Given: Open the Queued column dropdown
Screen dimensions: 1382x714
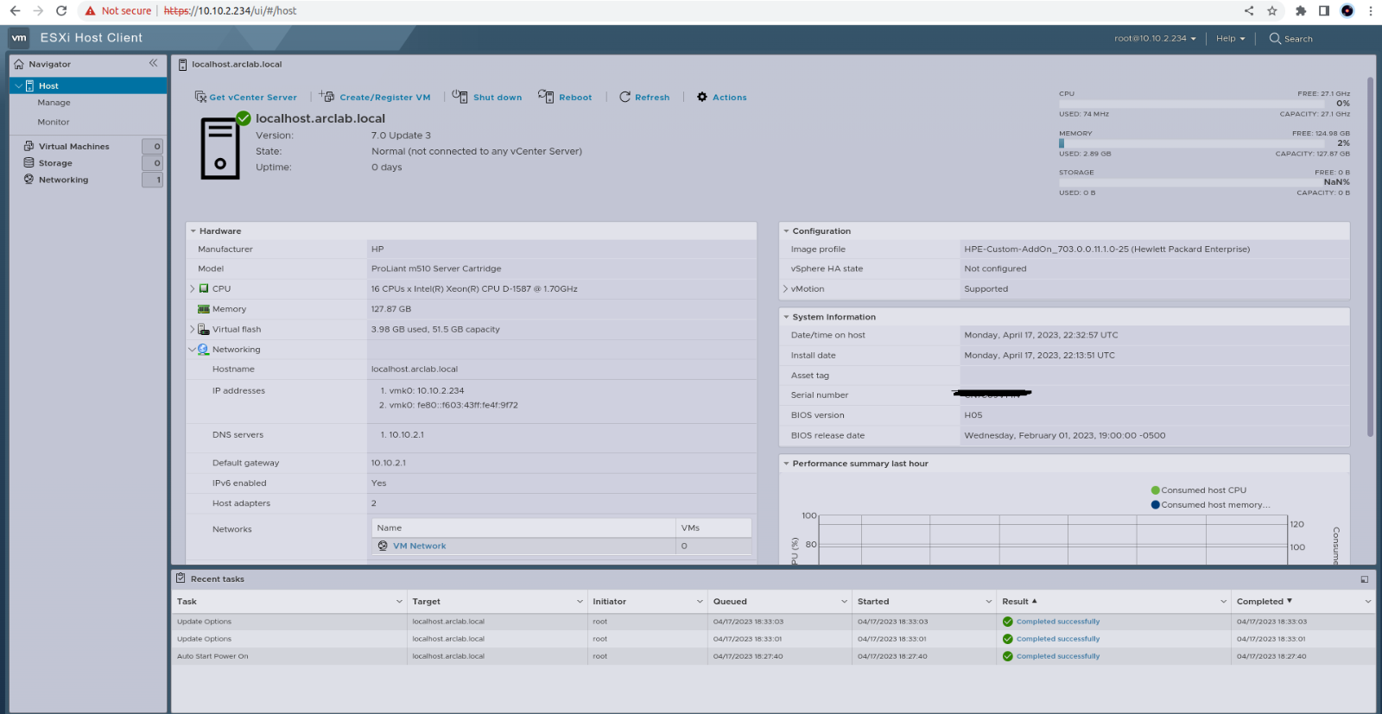Looking at the screenshot, I should (844, 602).
